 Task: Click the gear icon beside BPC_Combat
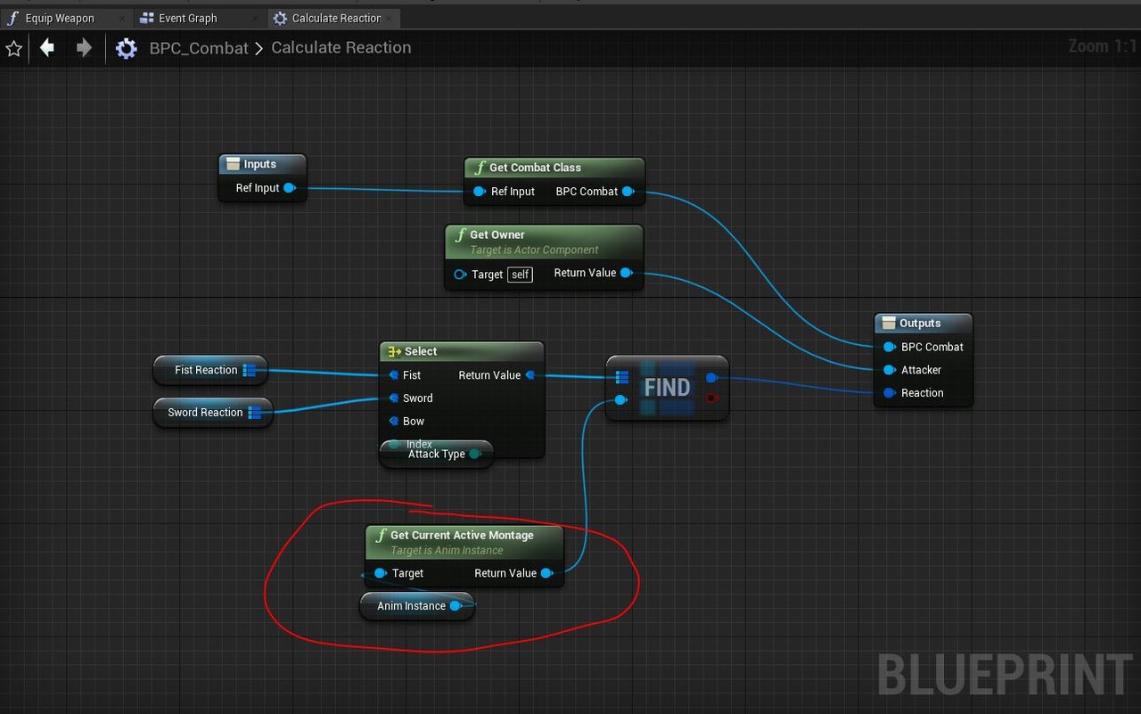[x=127, y=48]
